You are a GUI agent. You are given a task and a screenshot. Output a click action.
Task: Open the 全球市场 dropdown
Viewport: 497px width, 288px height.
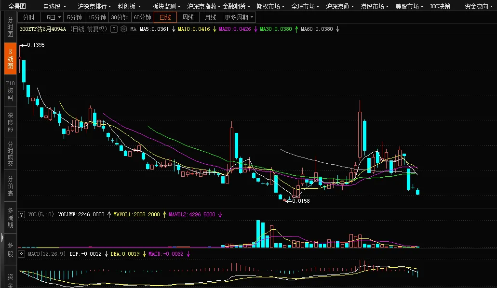pyautogui.click(x=305, y=6)
